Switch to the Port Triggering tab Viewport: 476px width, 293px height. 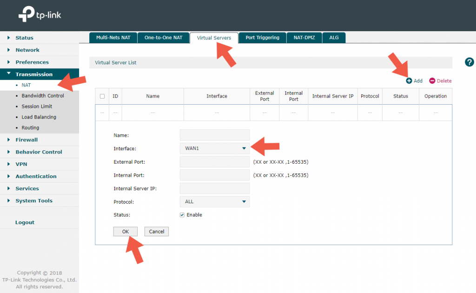(262, 38)
